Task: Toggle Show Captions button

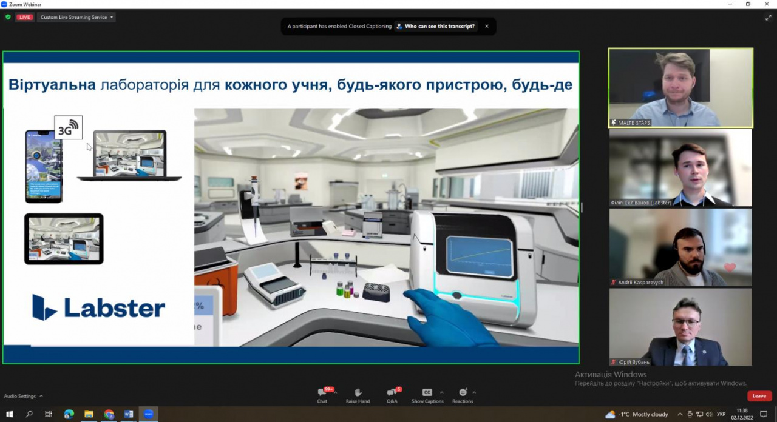Action: (x=427, y=395)
